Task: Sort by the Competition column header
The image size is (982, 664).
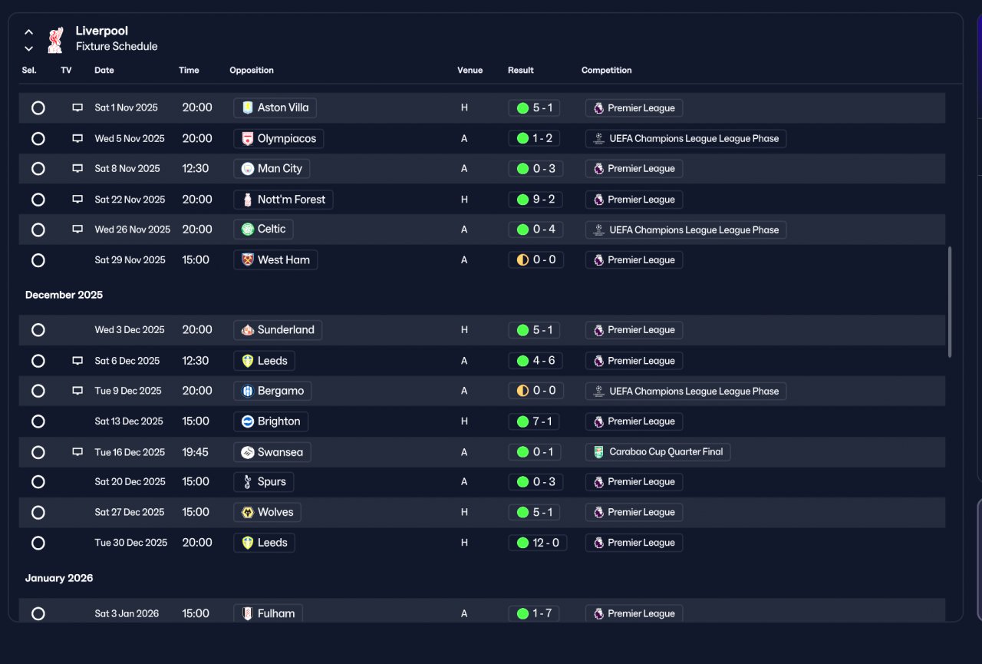Action: click(607, 70)
